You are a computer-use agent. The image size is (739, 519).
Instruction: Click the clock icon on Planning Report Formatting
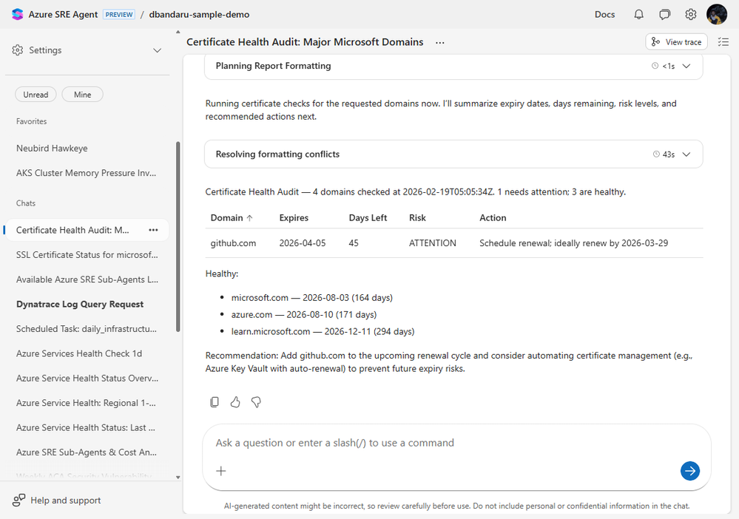[655, 66]
